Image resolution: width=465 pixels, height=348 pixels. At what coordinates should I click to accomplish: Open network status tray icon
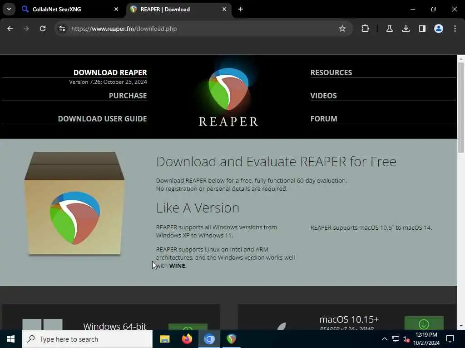pyautogui.click(x=396, y=339)
